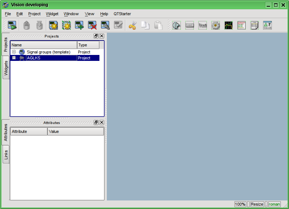Select the Text field widget icon
Screen dimensions: 289x209
click(203, 26)
